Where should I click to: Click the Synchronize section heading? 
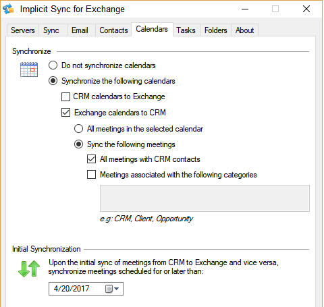click(32, 51)
